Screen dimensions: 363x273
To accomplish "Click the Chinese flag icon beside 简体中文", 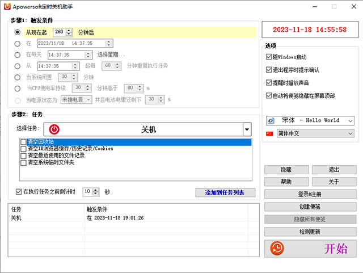I will (x=269, y=134).
